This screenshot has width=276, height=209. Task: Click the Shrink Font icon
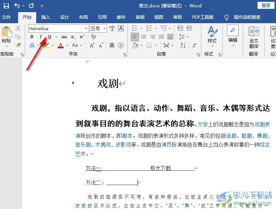[x=101, y=45]
